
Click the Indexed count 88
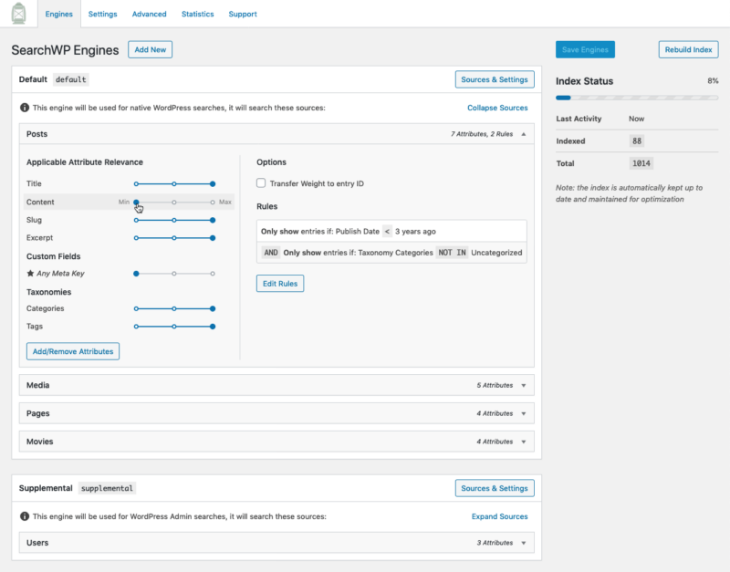pyautogui.click(x=636, y=140)
